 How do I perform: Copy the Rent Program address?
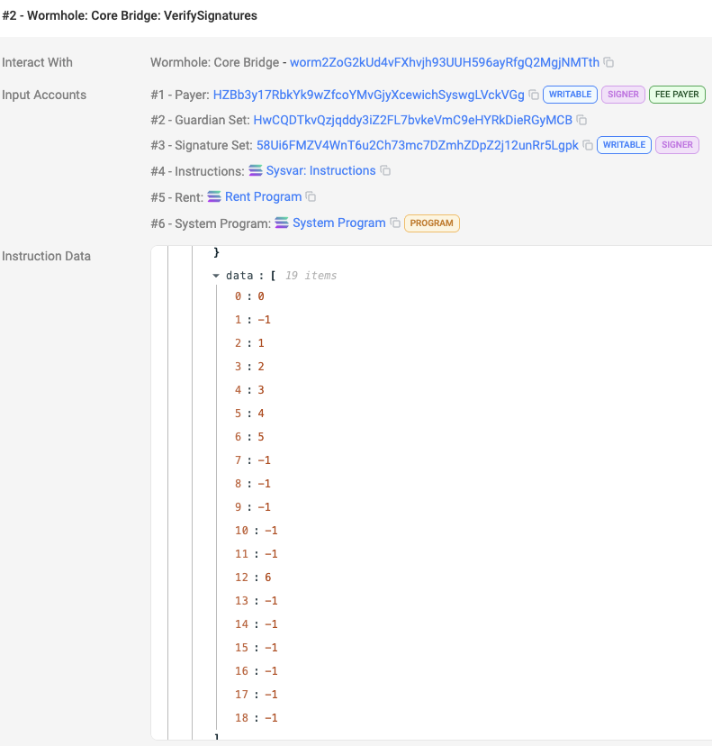pos(311,196)
